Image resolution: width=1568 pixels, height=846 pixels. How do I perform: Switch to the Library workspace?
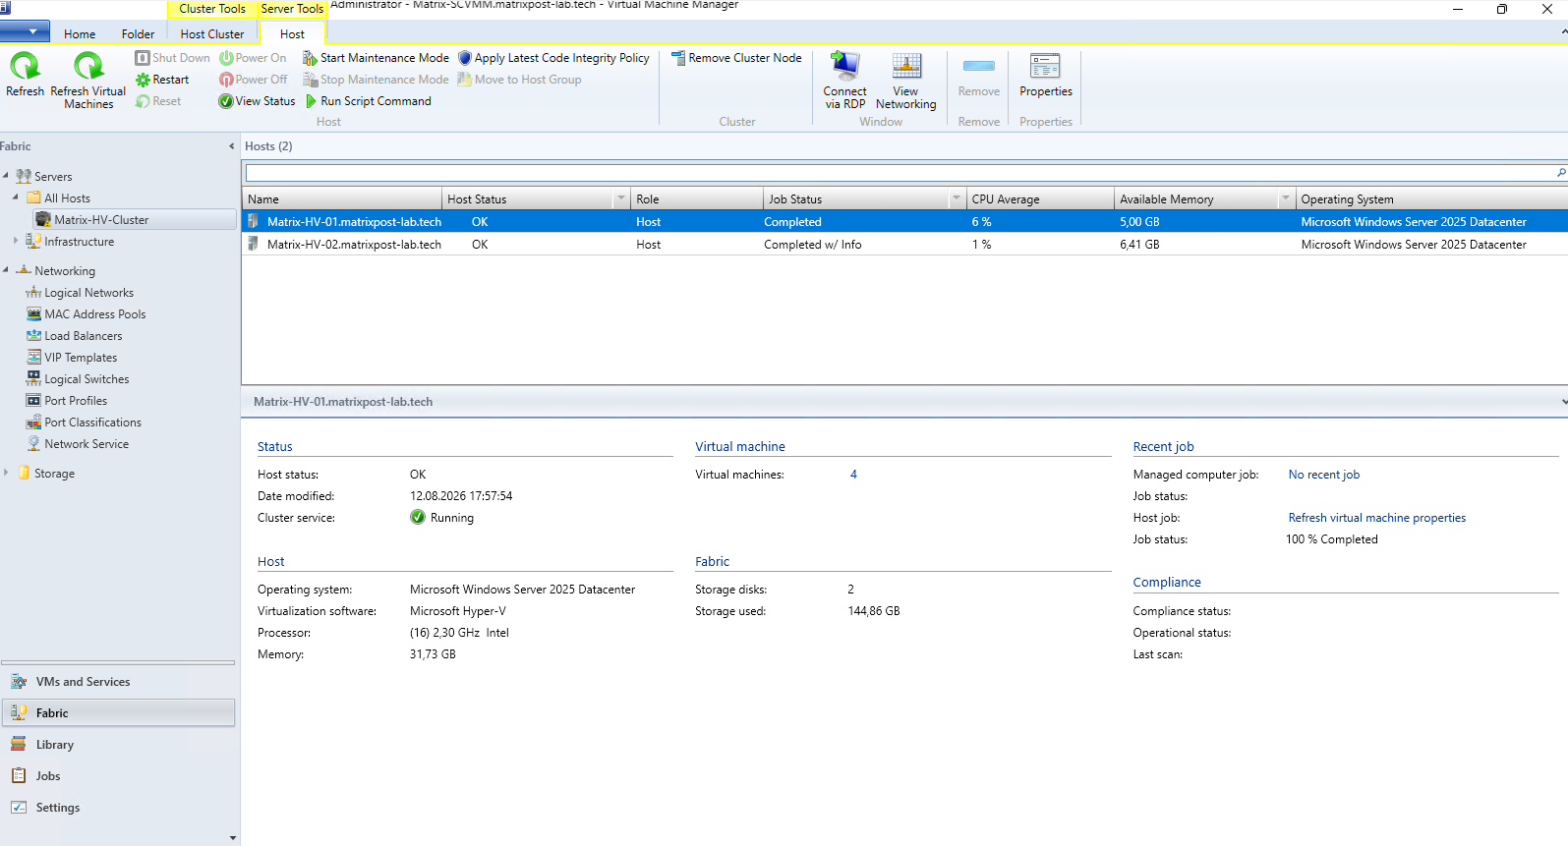pyautogui.click(x=118, y=745)
